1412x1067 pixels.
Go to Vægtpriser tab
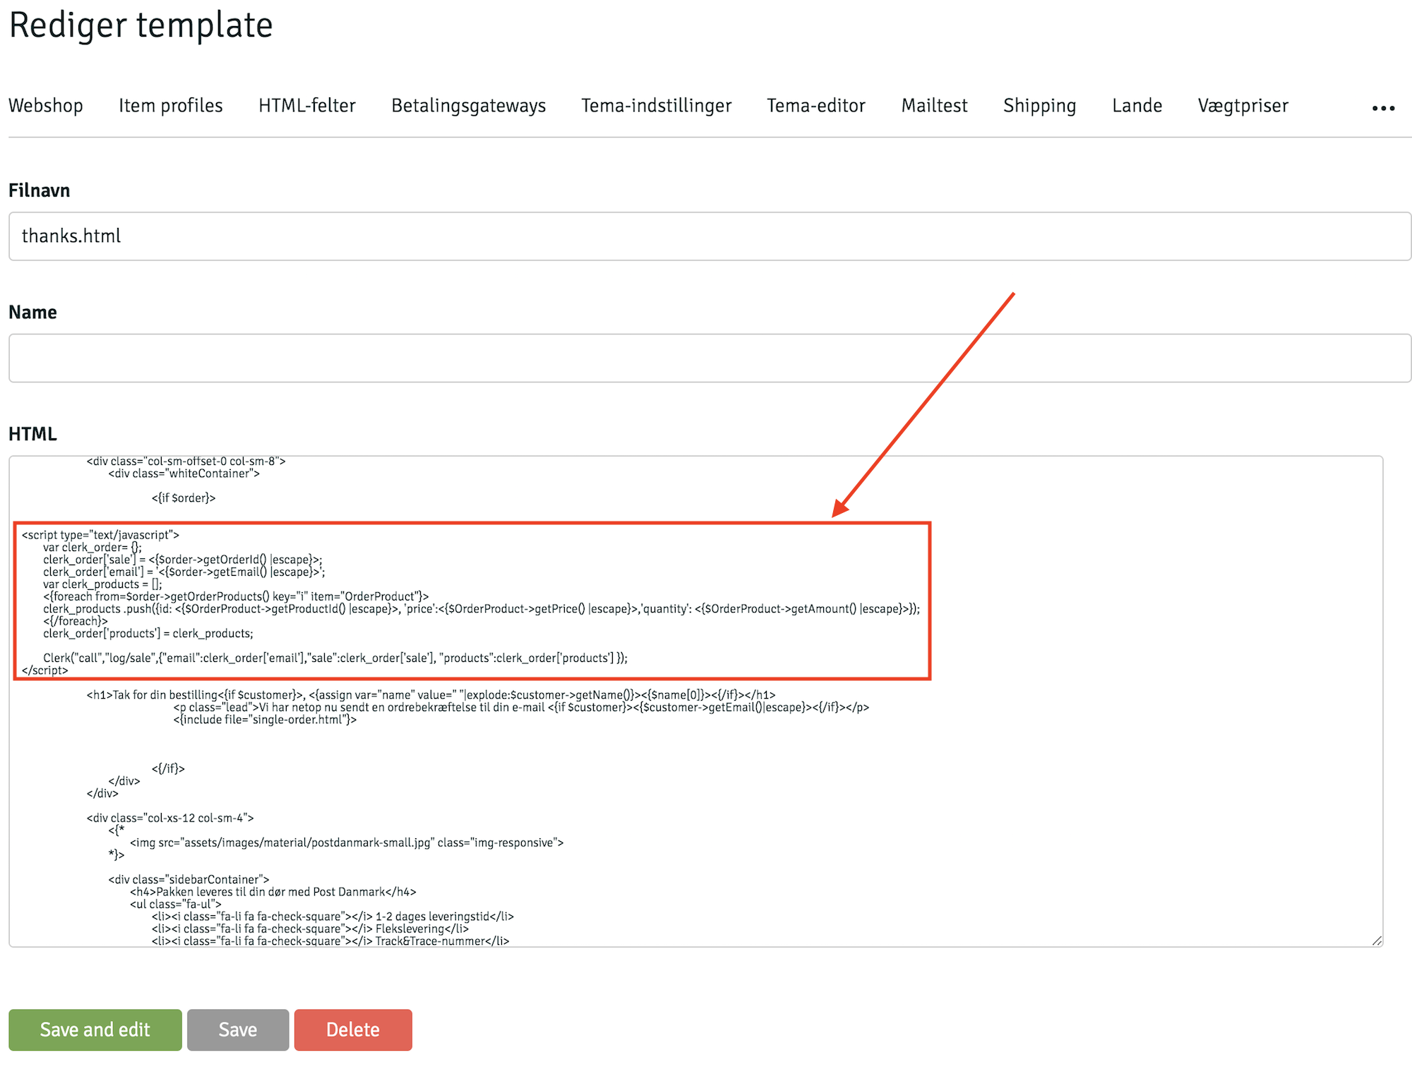[x=1243, y=106]
